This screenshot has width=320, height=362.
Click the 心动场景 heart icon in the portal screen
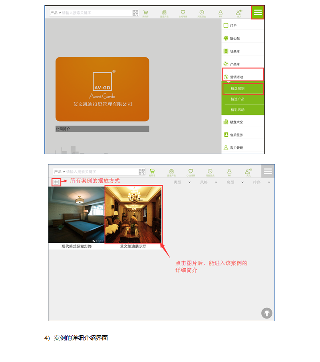[183, 14]
